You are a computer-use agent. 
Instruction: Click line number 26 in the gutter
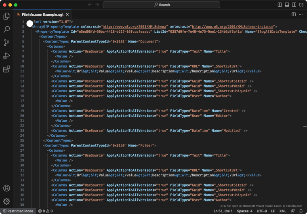[22, 145]
